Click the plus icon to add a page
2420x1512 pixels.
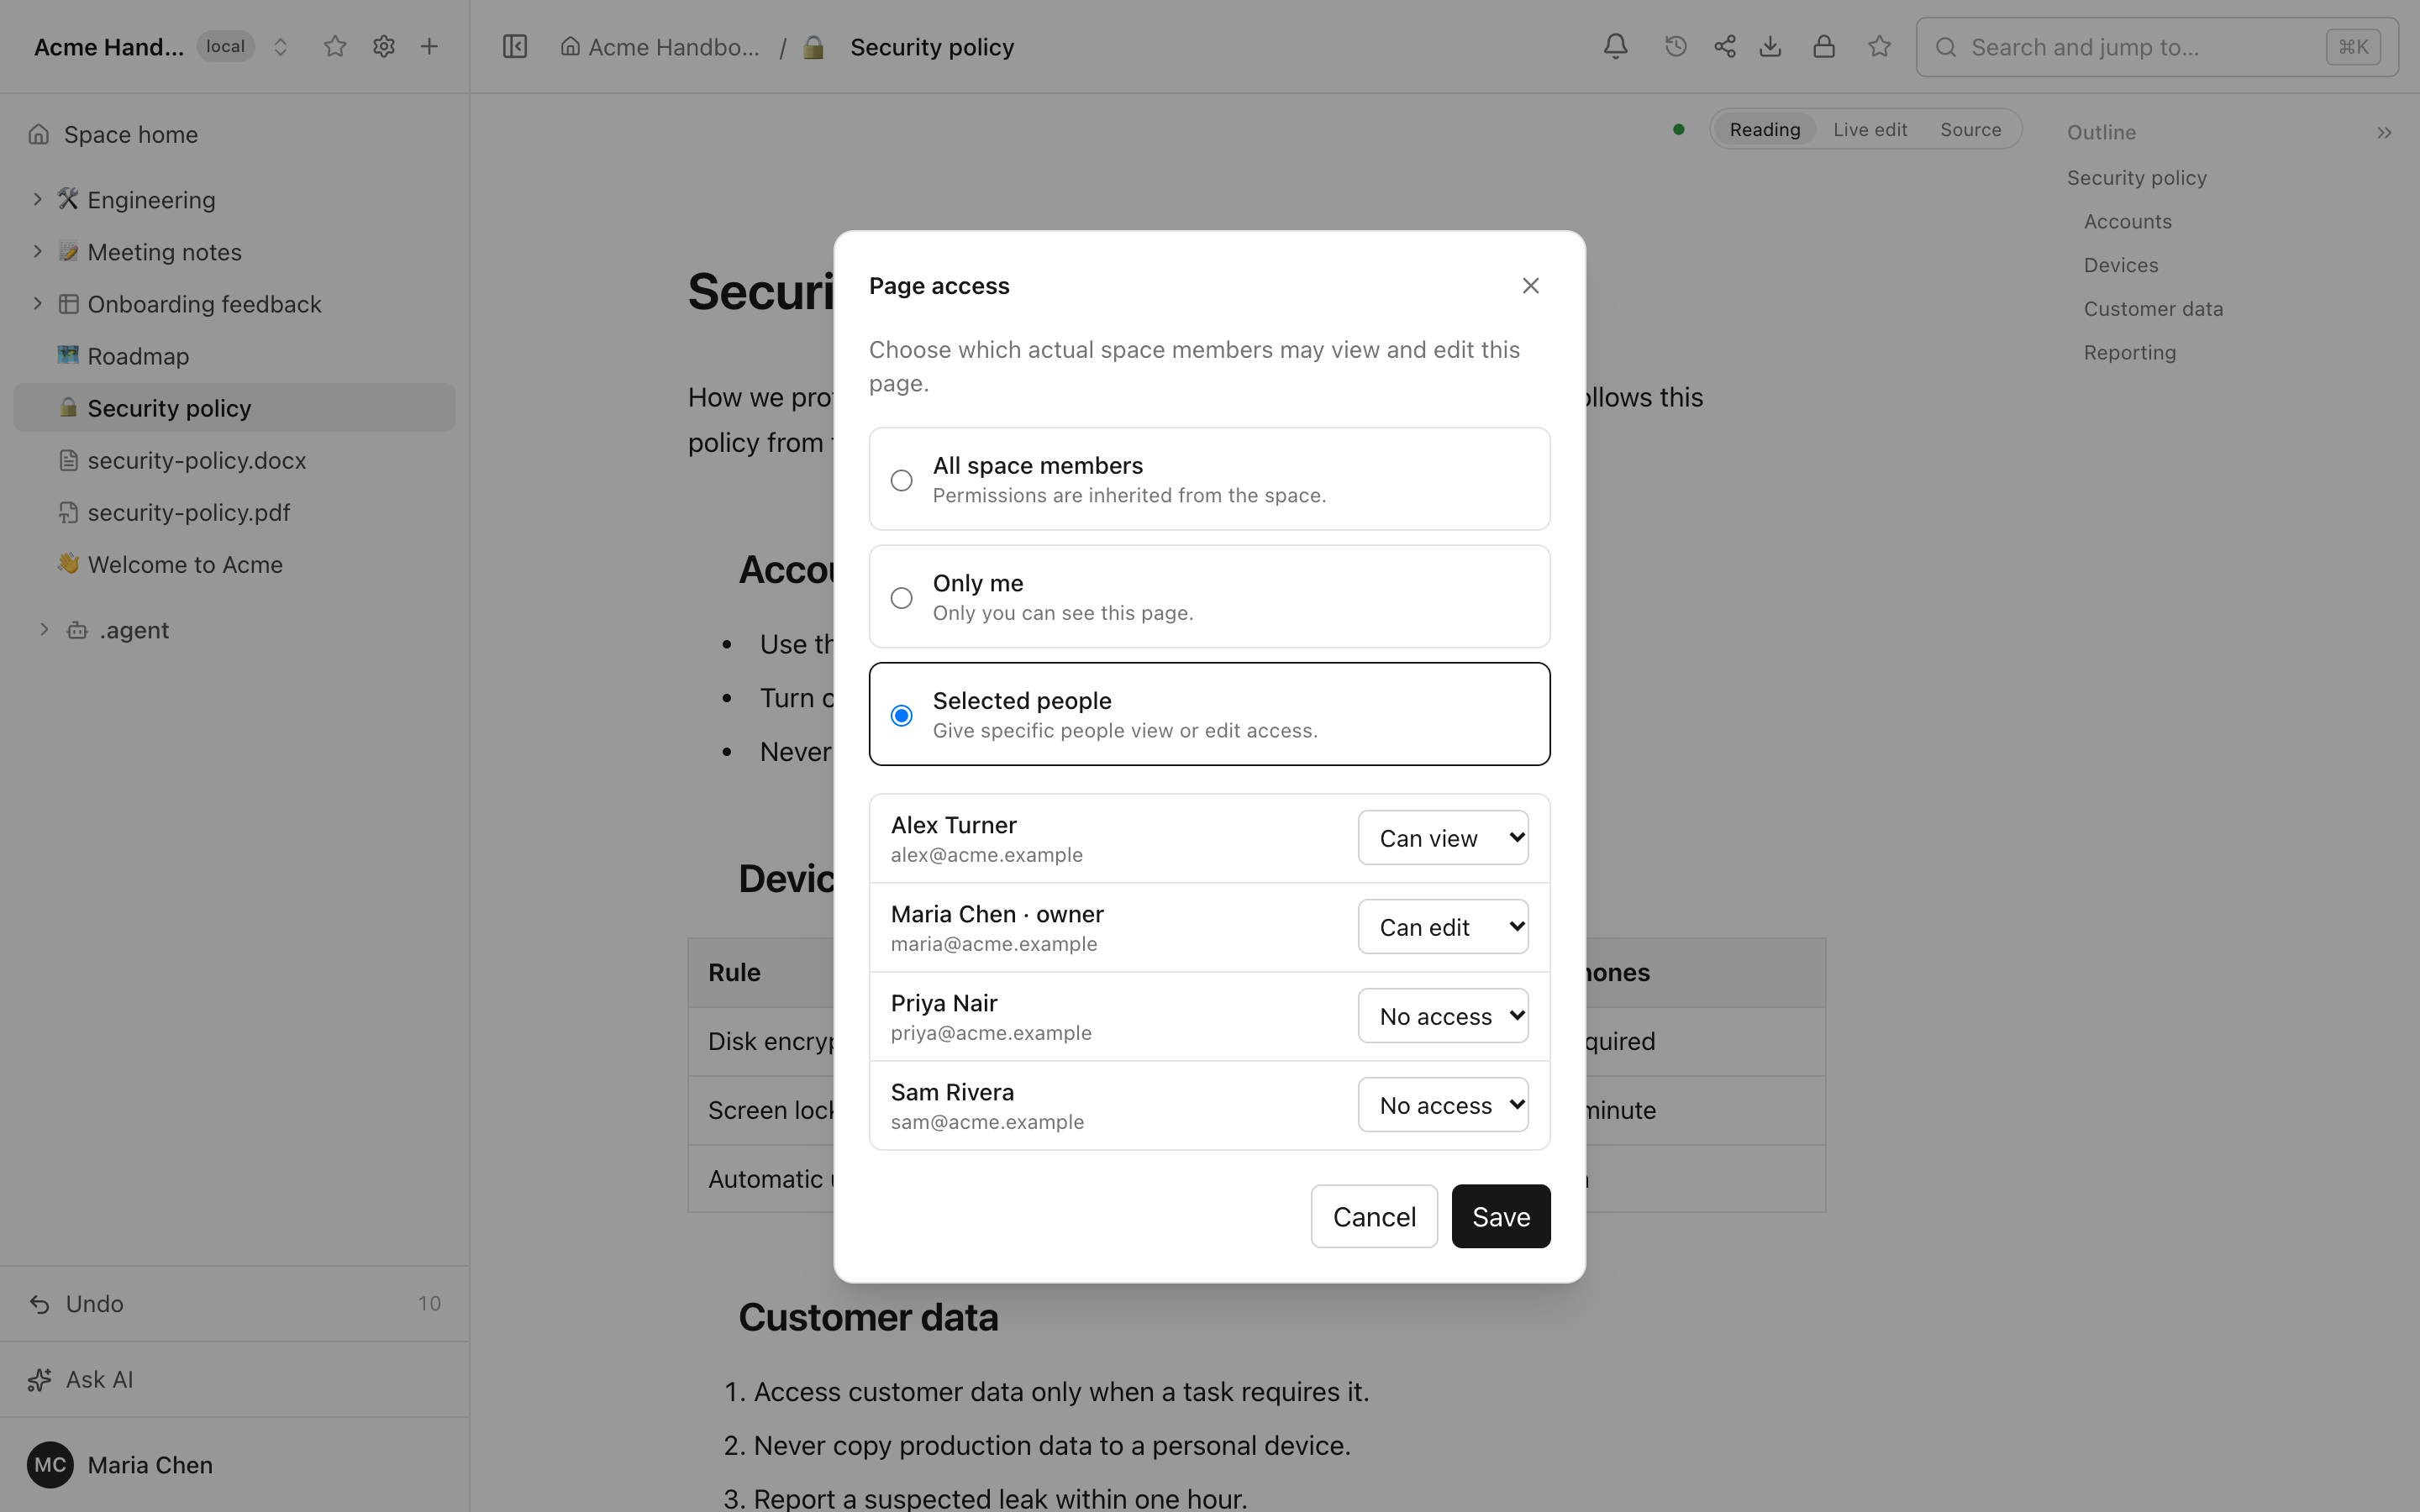pos(429,47)
